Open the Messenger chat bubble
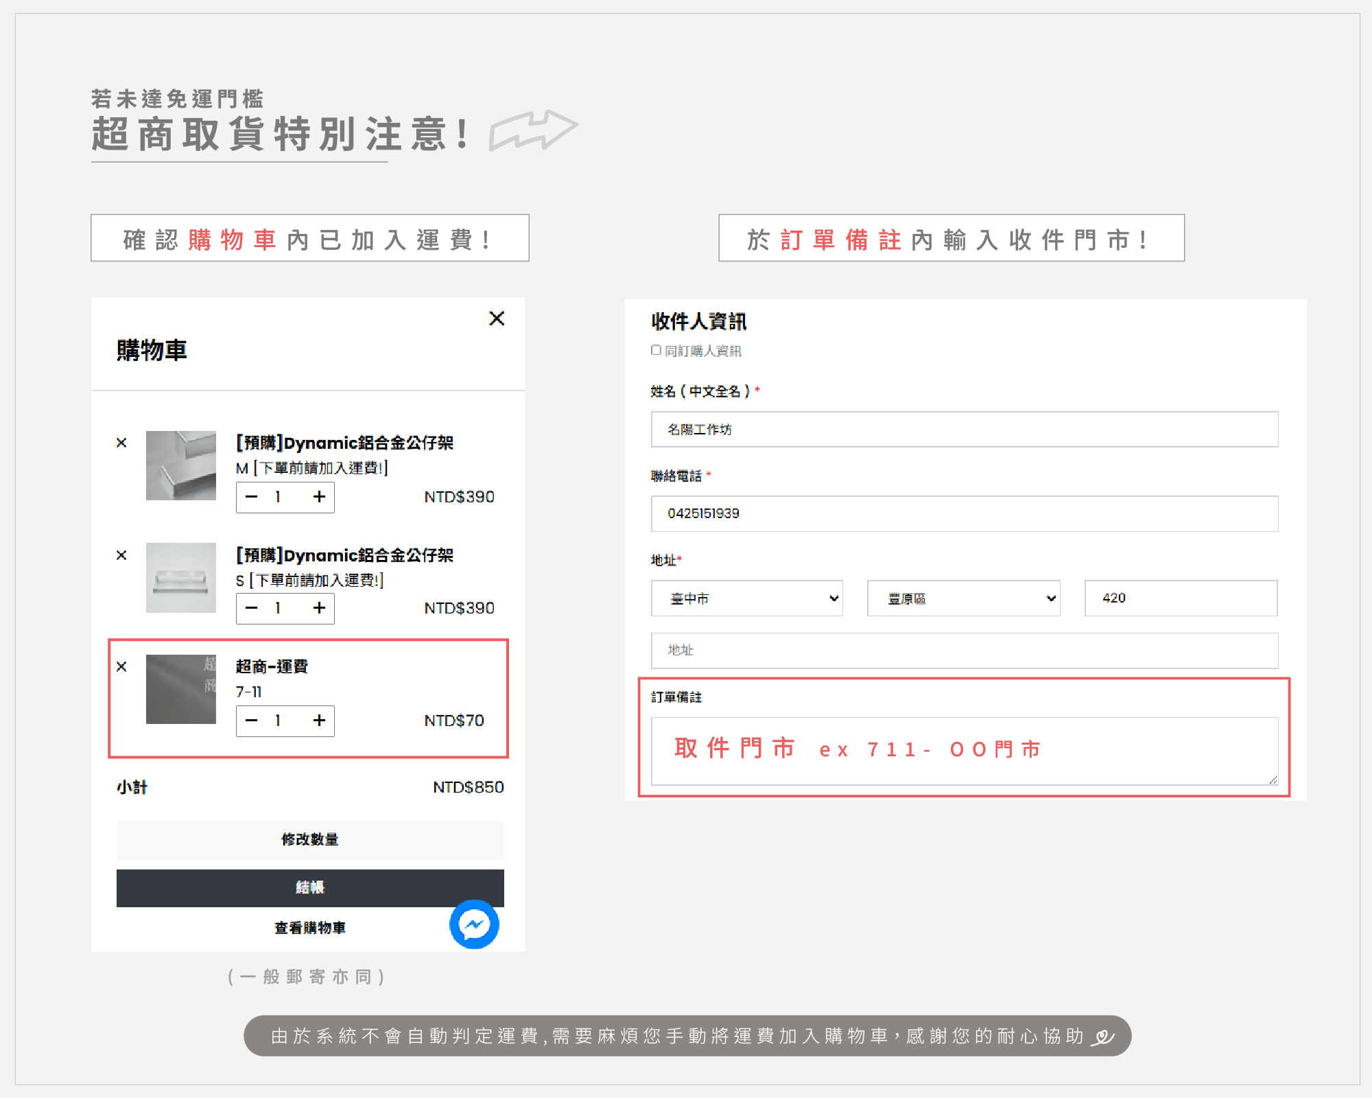 point(474,924)
